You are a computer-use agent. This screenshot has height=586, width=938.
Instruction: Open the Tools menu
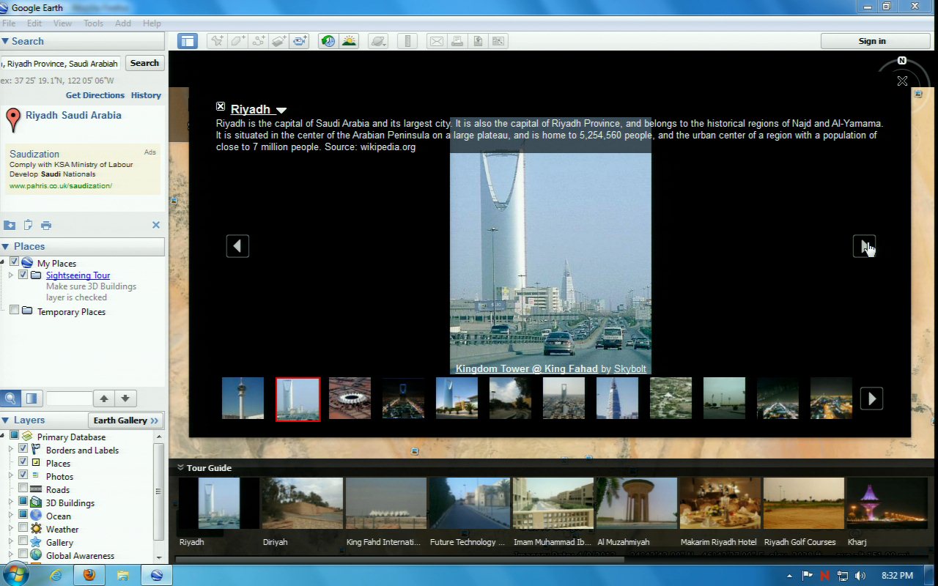[93, 23]
